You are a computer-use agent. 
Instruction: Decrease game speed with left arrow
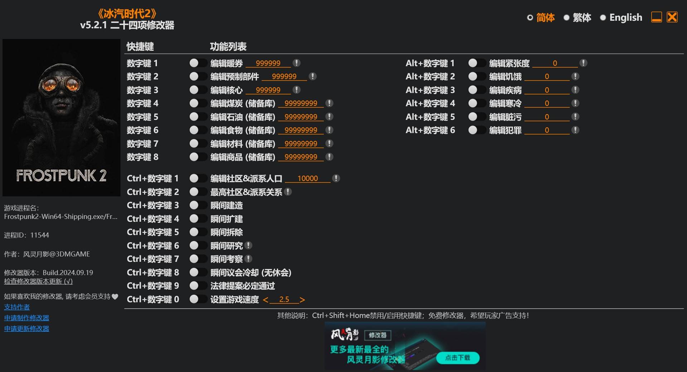click(265, 300)
